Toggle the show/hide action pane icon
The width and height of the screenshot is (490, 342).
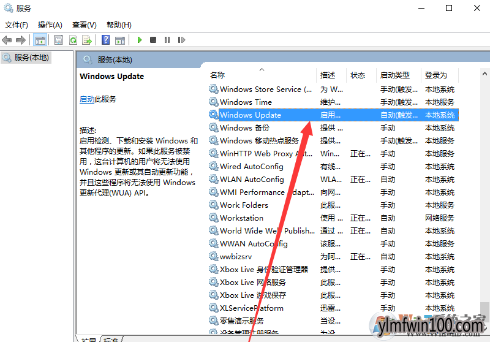point(120,40)
